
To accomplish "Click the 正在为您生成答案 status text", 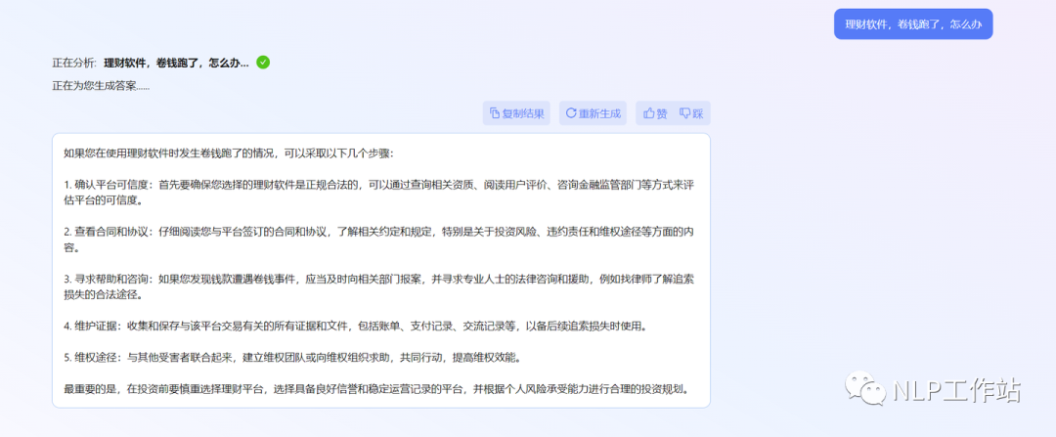I will click(101, 85).
